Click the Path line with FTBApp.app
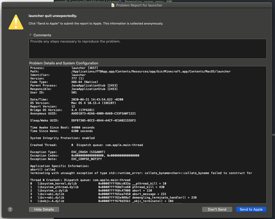This screenshot has width=275, height=219. click(x=130, y=71)
